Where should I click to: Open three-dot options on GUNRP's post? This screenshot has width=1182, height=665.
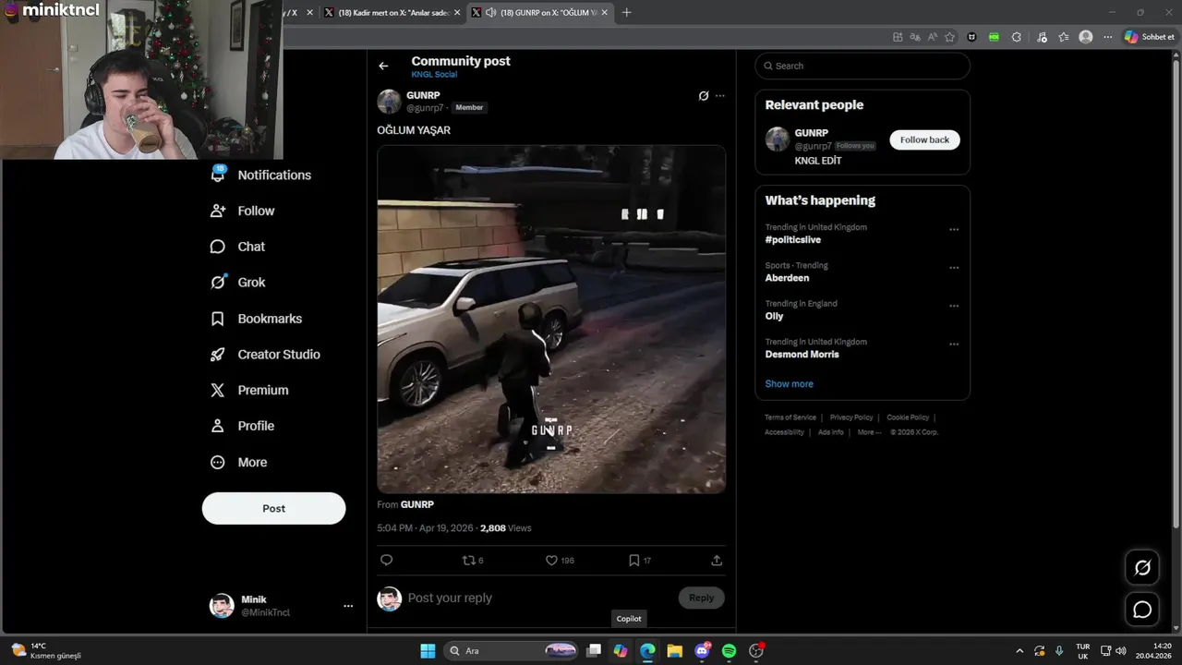tap(720, 95)
